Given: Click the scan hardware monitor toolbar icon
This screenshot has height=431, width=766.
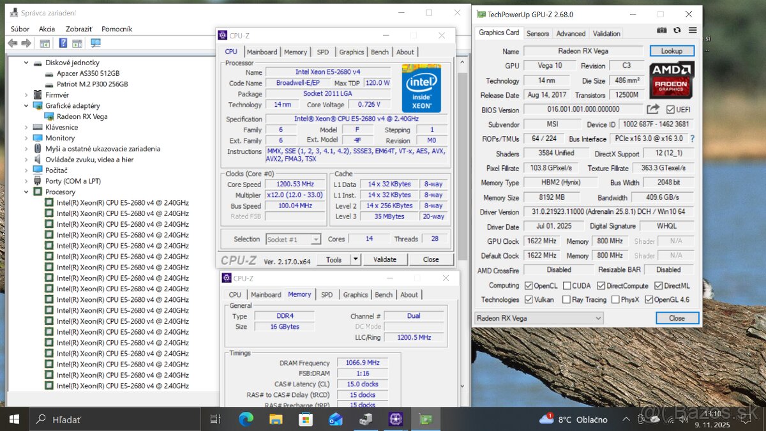Looking at the screenshot, I should [96, 43].
